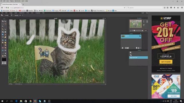Open the Language menu
The height and width of the screenshot is (103, 184).
38,13
